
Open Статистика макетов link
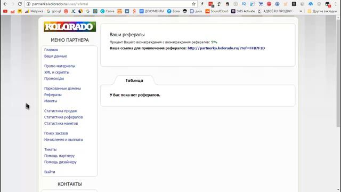[61, 123]
